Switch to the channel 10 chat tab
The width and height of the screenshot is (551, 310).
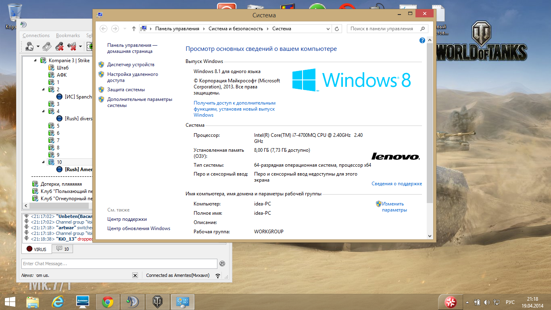[63, 249]
